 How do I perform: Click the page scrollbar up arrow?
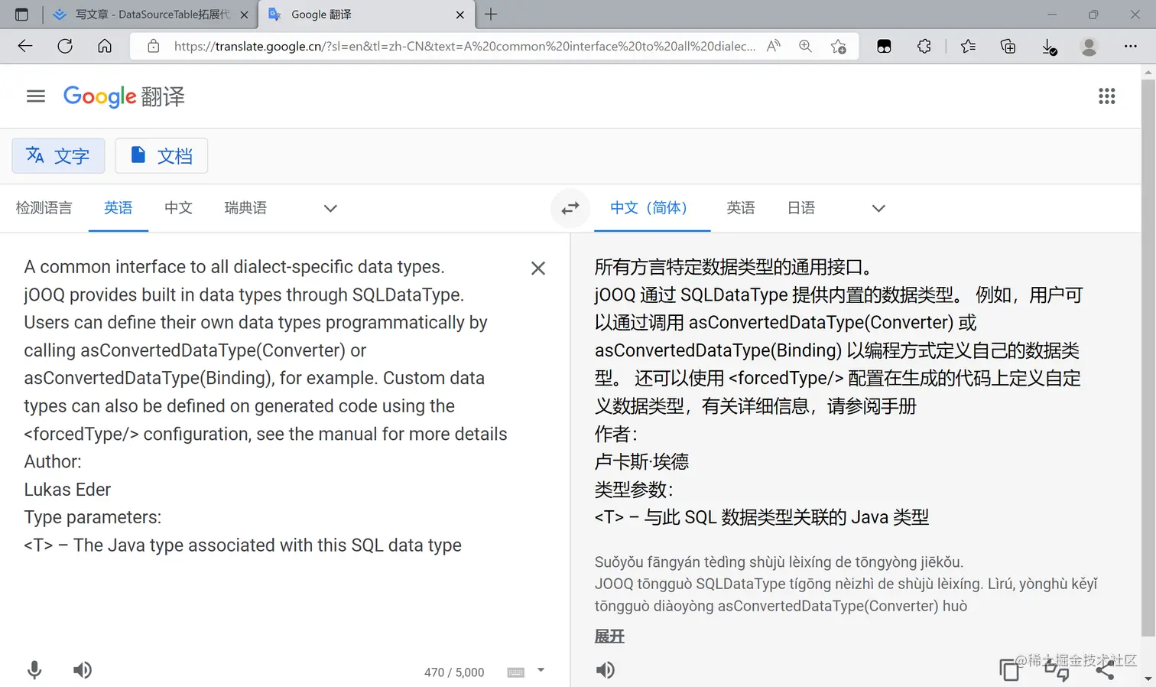click(x=1148, y=73)
